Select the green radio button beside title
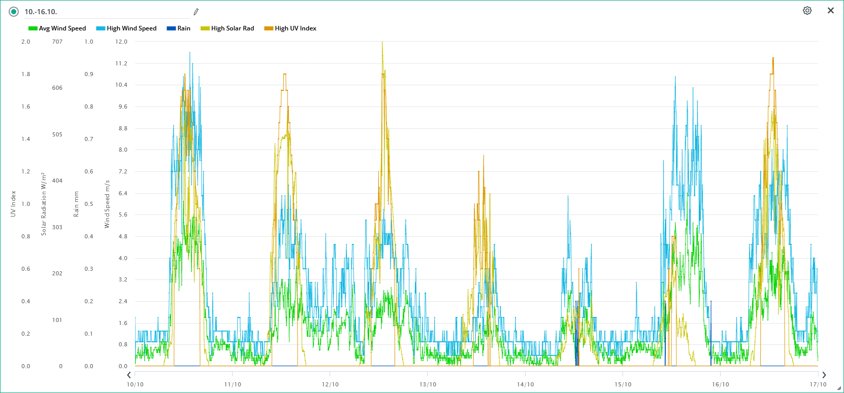Viewport: 844px width, 393px height. click(14, 12)
